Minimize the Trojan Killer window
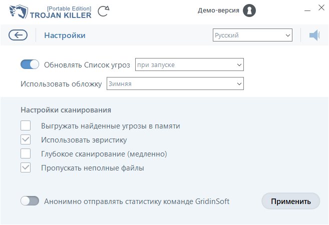 click(307, 10)
